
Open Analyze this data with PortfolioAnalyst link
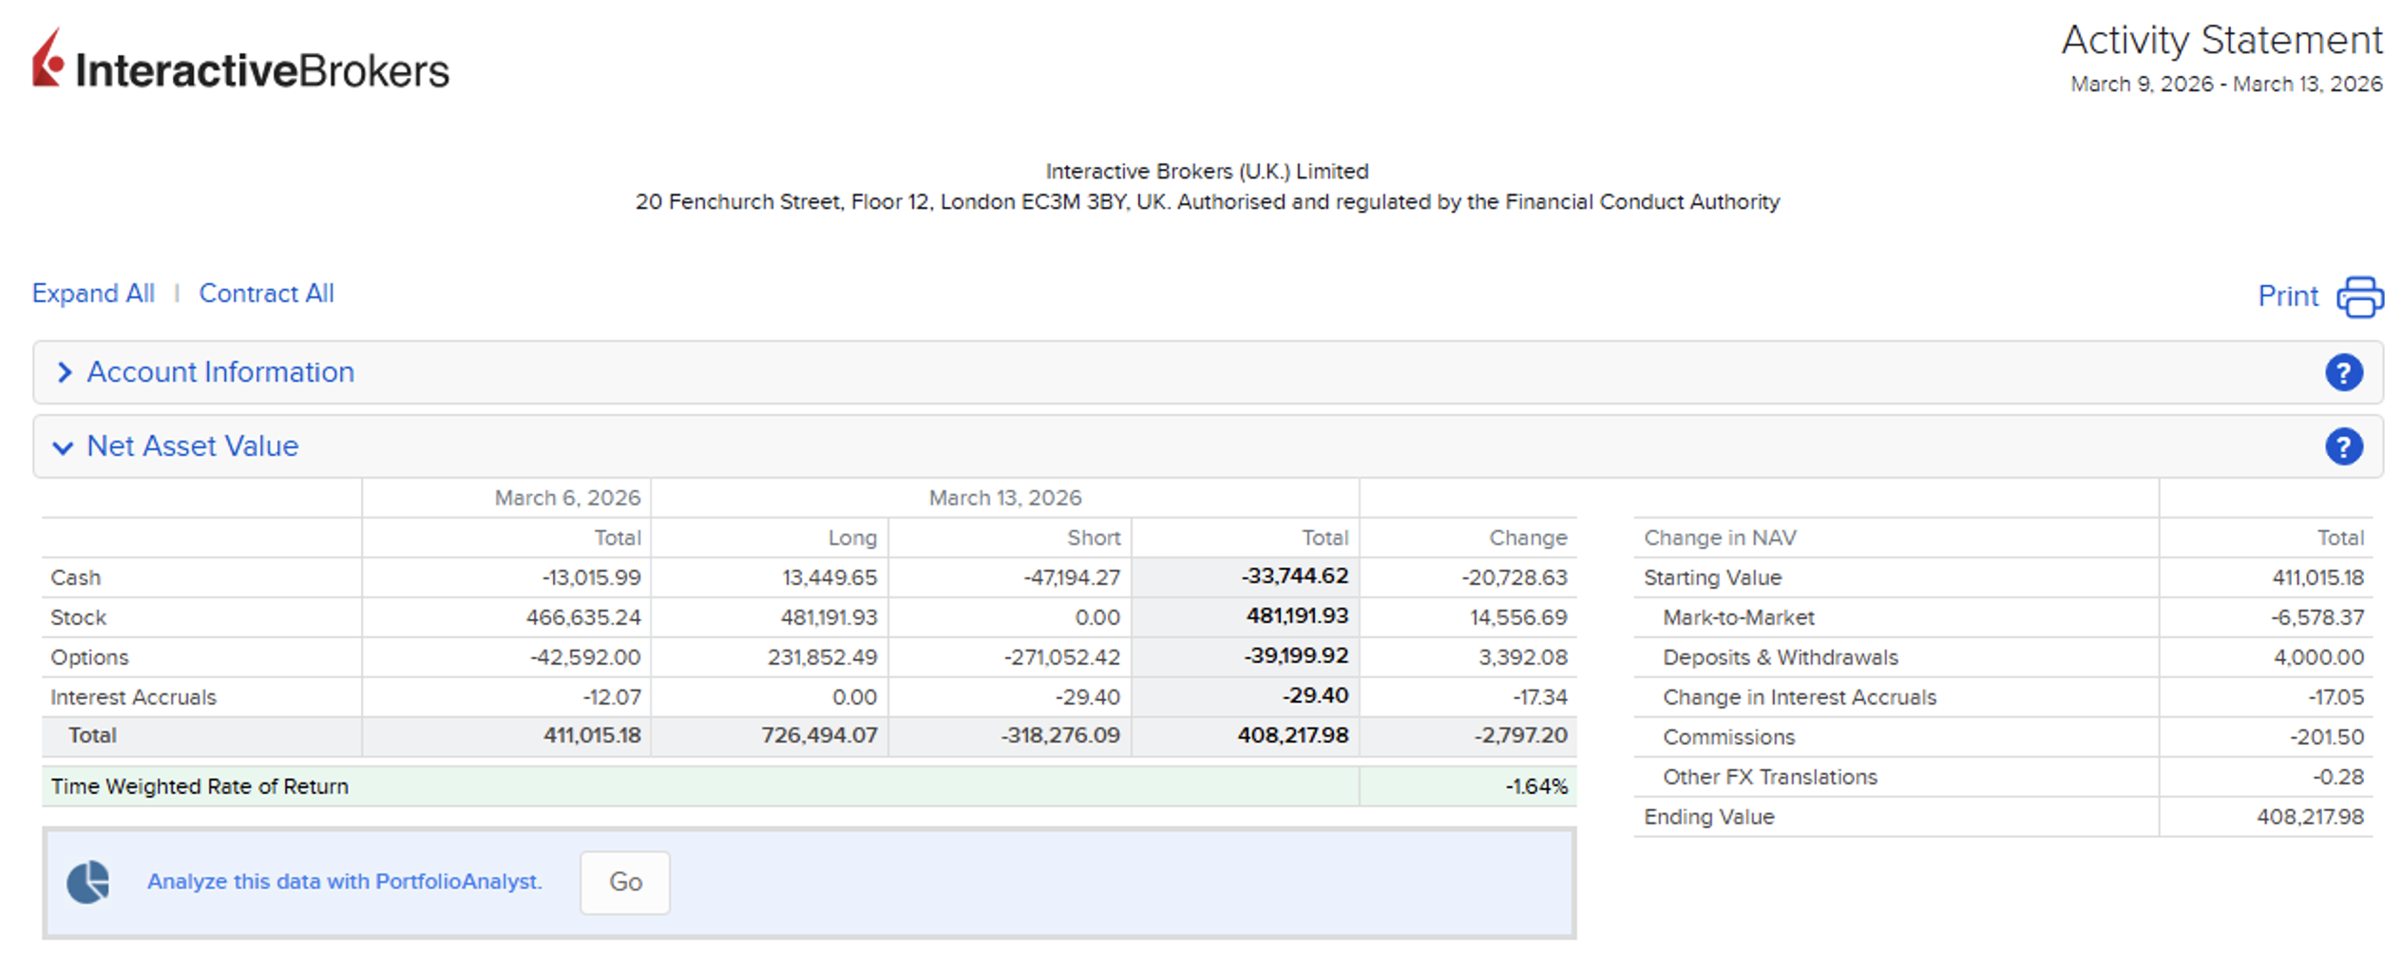point(344,881)
